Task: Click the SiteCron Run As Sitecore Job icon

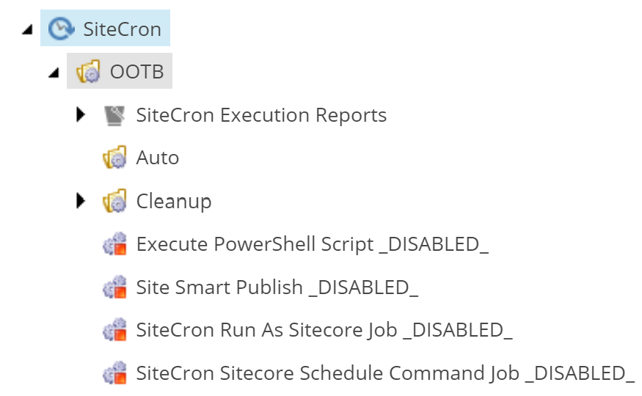Action: click(x=114, y=330)
